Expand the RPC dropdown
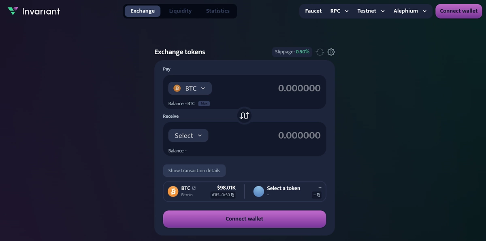 339,11
